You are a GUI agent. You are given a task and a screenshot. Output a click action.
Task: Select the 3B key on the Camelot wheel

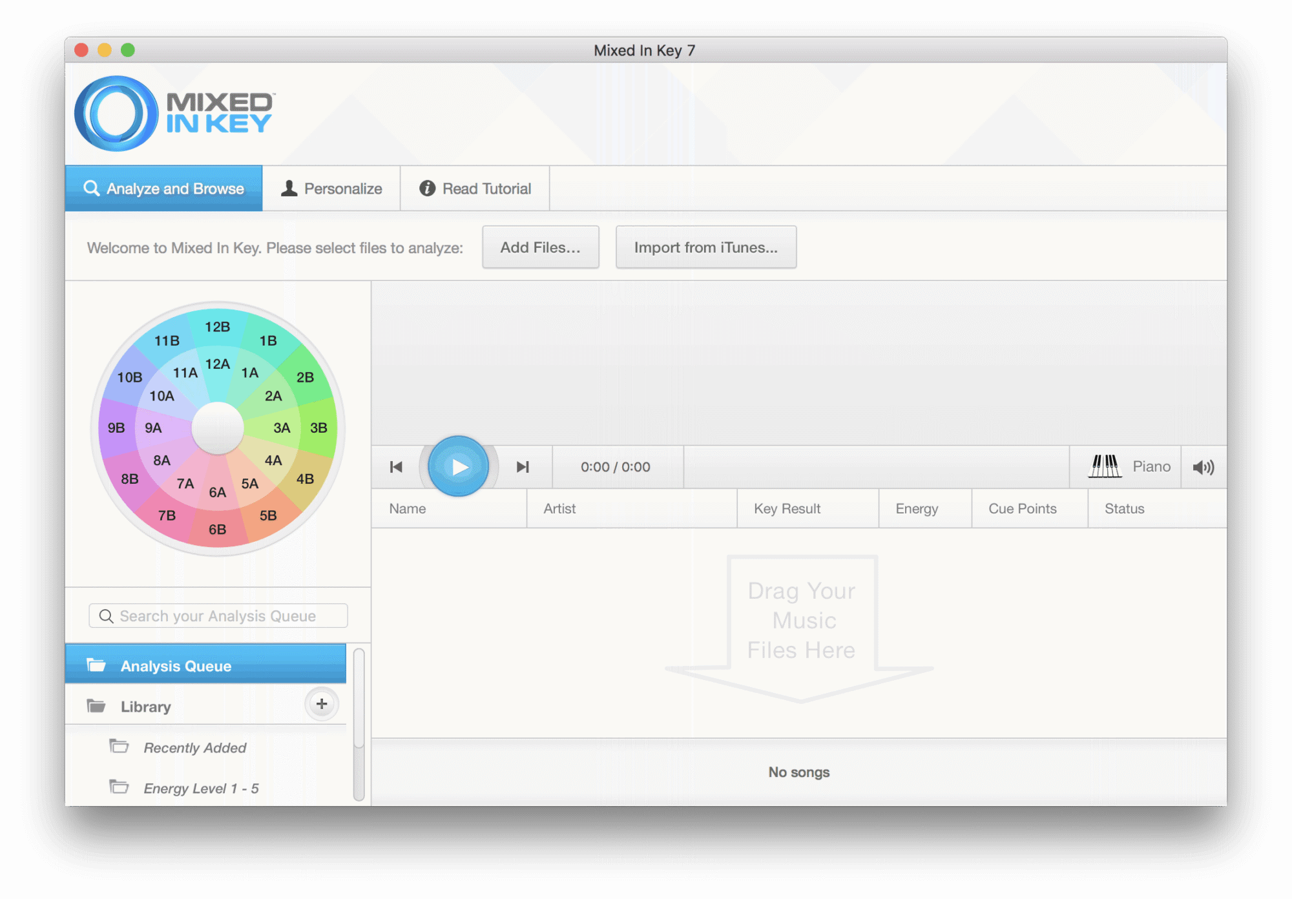pyautogui.click(x=318, y=428)
